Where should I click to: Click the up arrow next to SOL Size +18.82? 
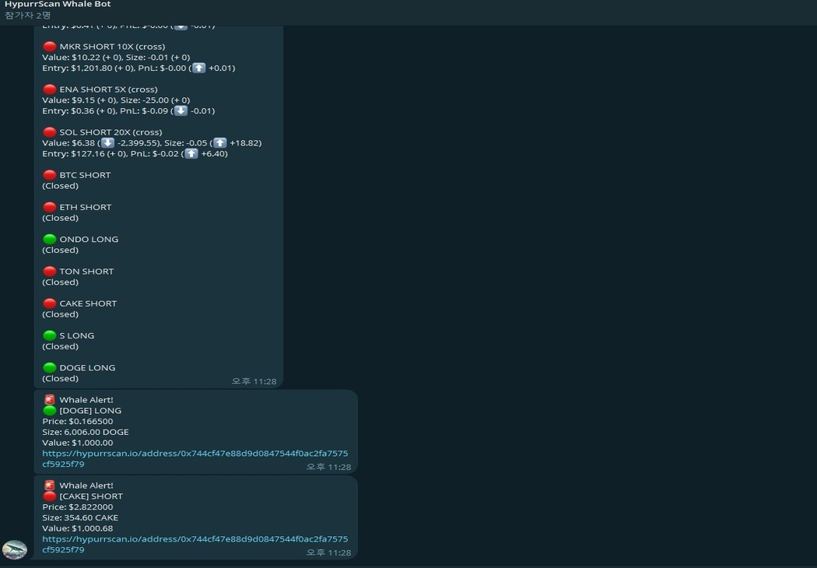(x=220, y=143)
